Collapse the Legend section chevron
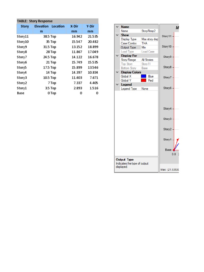 coord(117,85)
